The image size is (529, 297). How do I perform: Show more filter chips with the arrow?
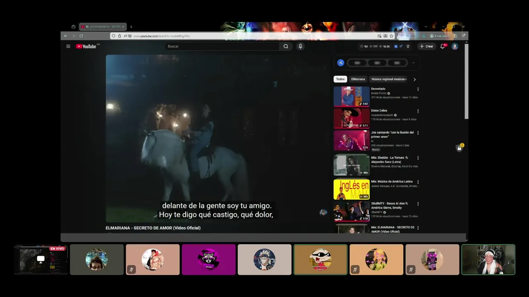coord(415,79)
